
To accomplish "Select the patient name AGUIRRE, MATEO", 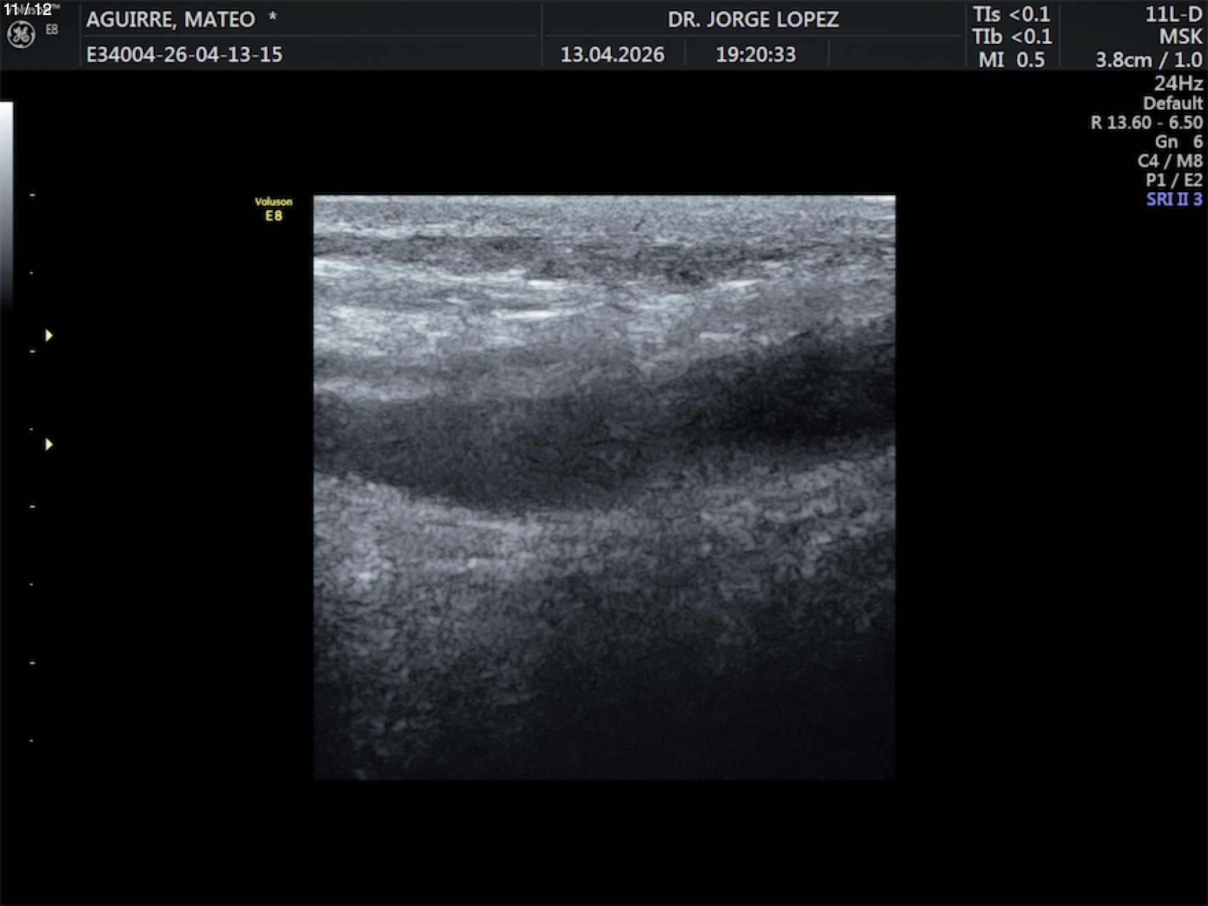I will (170, 20).
